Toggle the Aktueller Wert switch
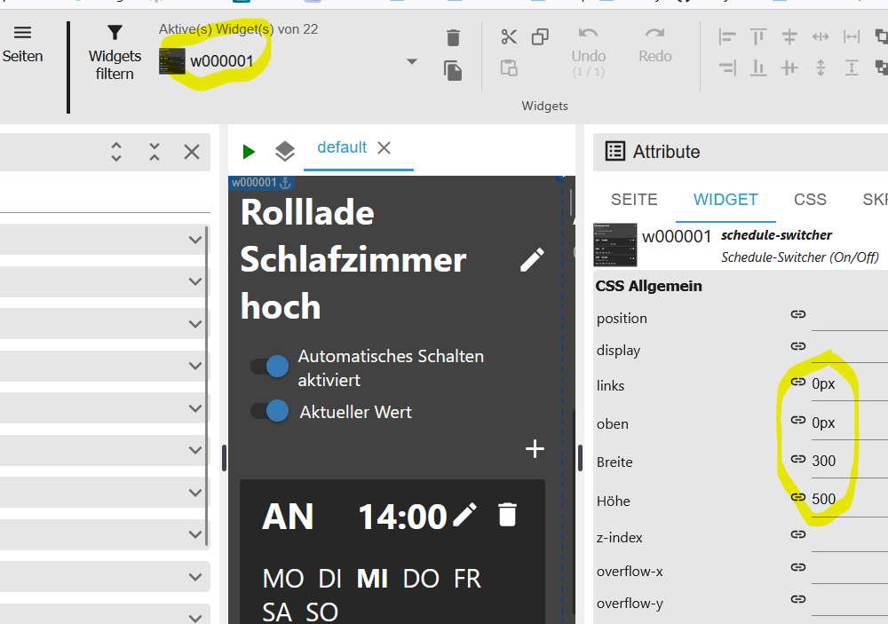Viewport: 888px width, 624px height. coord(270,411)
